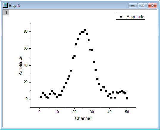The height and width of the screenshot is (130, 160).
Task: Click the X axis label 40
Action: (109, 112)
